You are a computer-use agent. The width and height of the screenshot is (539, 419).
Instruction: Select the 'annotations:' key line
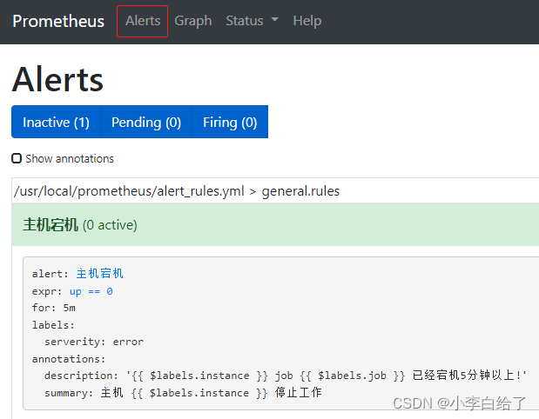click(x=69, y=359)
